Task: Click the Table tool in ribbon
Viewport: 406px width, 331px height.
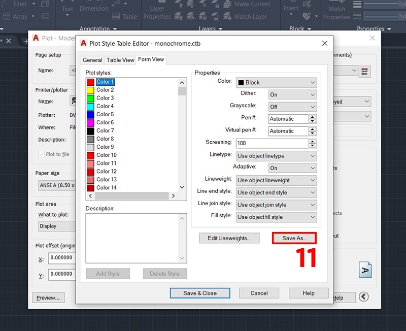Action: (x=124, y=16)
